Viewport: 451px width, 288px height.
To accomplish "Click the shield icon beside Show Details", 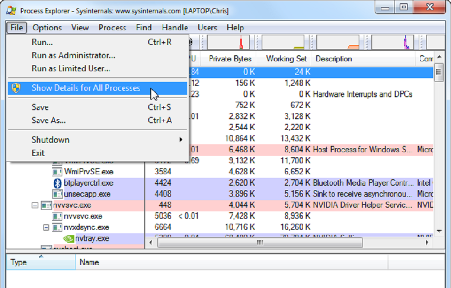I will click(x=16, y=88).
